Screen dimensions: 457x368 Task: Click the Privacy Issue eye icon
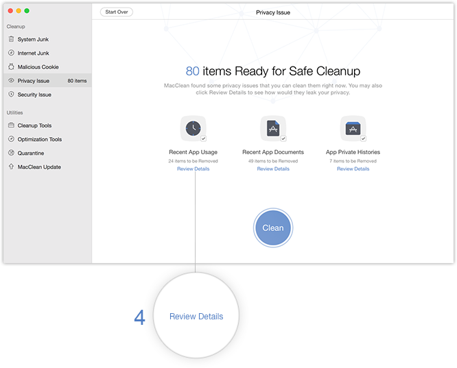[x=11, y=81]
